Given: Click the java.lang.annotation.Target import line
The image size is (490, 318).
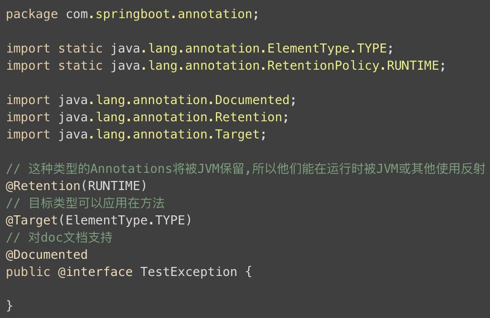Looking at the screenshot, I should (x=136, y=135).
